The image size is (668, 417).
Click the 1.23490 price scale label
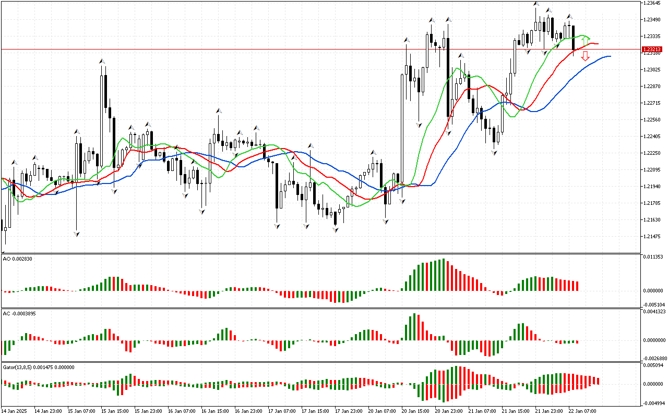[653, 20]
